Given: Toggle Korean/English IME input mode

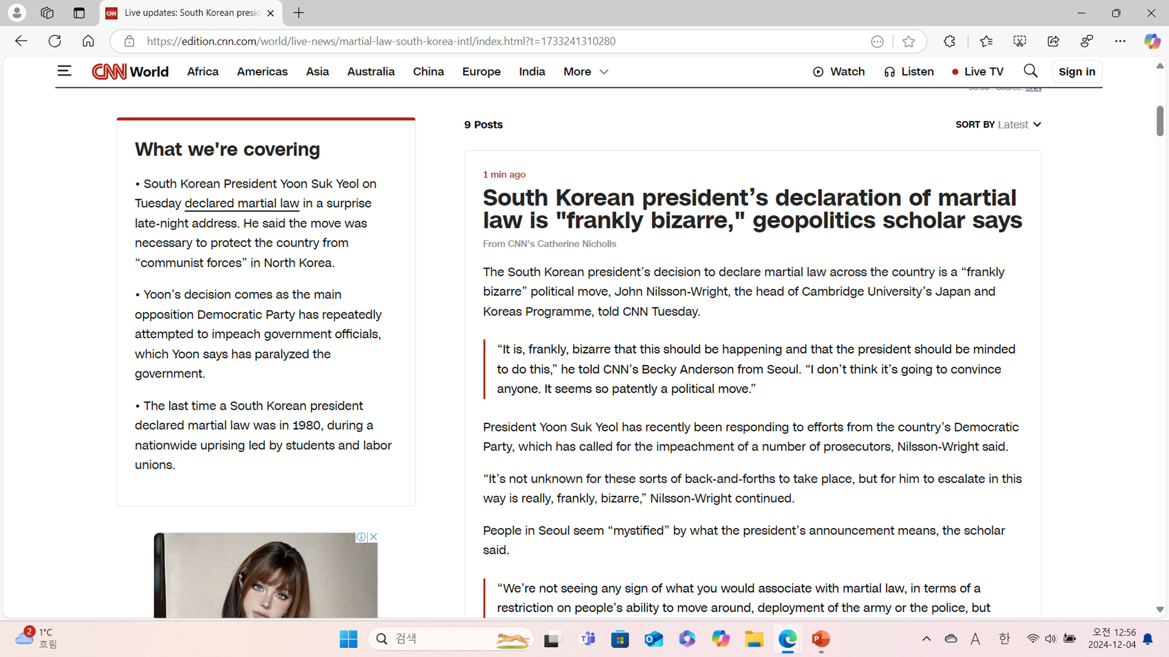Looking at the screenshot, I should click(x=1004, y=638).
